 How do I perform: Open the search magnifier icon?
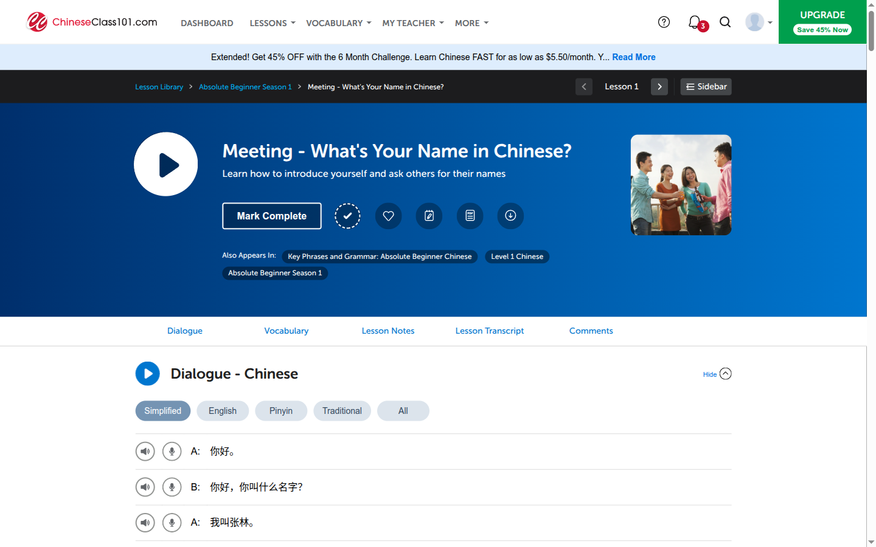725,22
